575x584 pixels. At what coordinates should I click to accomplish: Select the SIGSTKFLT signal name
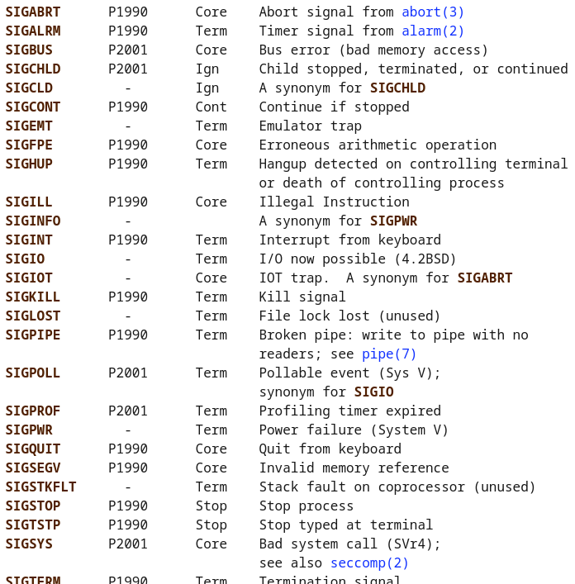tap(40, 487)
